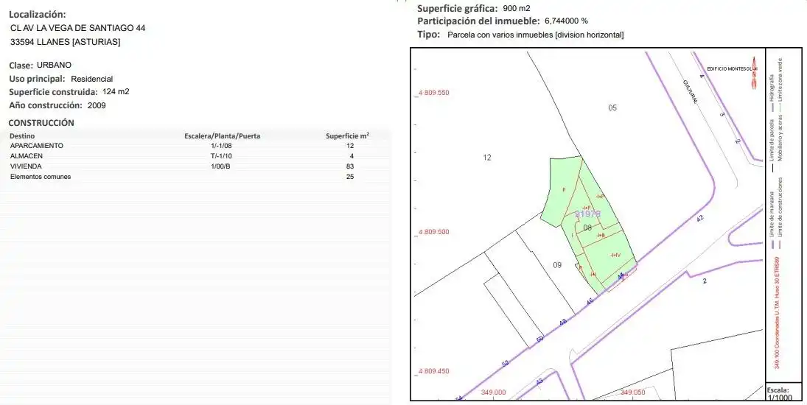Click the '83' surface value for VIVIENDA

coord(350,166)
